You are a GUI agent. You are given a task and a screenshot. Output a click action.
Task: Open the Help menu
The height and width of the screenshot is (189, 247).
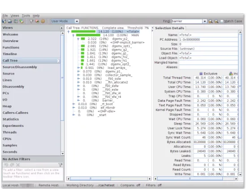36,16
